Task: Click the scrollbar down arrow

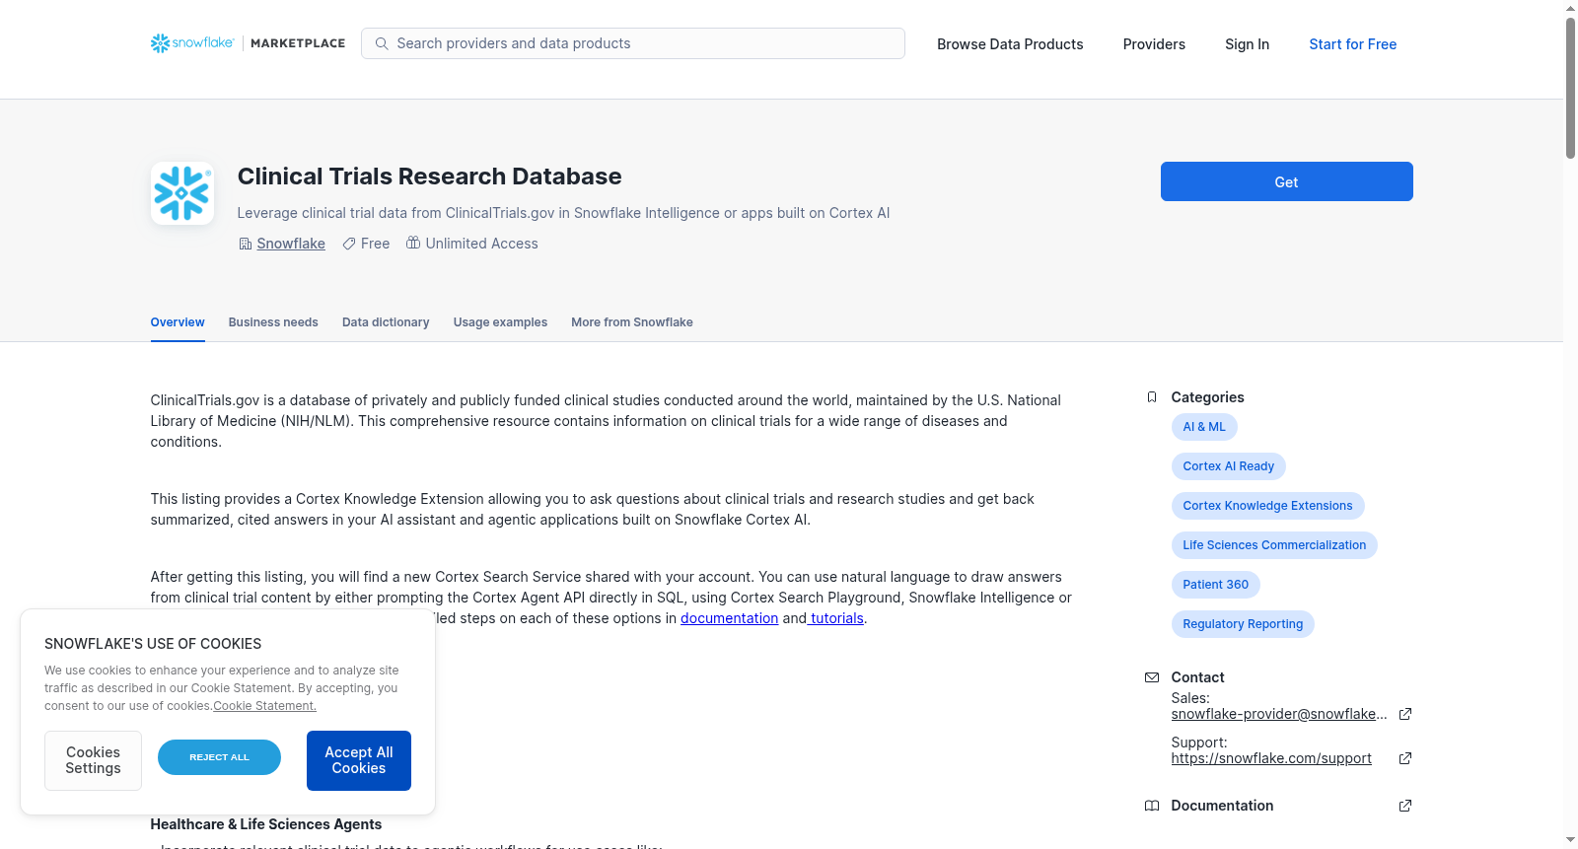Action: coord(1570,840)
